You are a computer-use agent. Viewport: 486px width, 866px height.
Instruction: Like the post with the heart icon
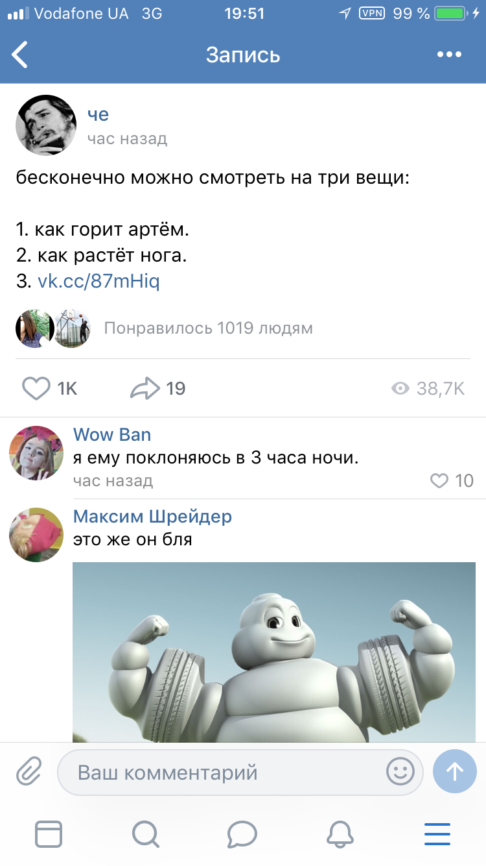pyautogui.click(x=36, y=388)
